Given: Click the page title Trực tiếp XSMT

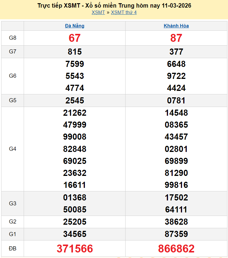Looking at the screenshot, I should pyautogui.click(x=114, y=6).
